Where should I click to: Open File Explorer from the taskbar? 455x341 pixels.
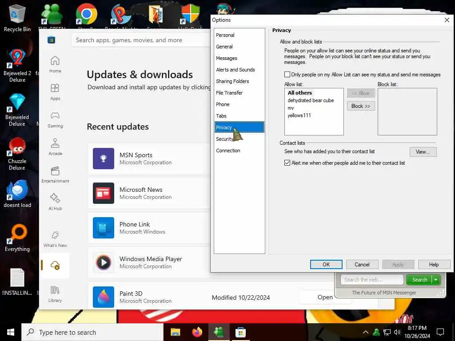click(175, 332)
